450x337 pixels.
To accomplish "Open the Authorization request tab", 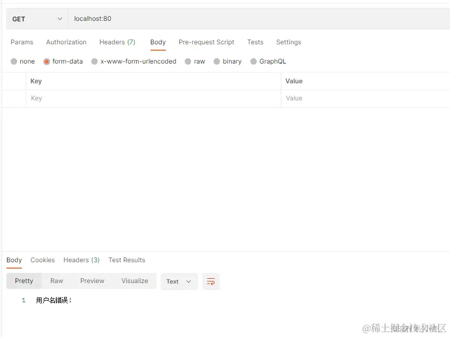I will [x=66, y=42].
